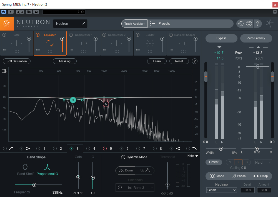
Task: Open the Gate module preset list icon
Action: pyautogui.click(x=5, y=51)
